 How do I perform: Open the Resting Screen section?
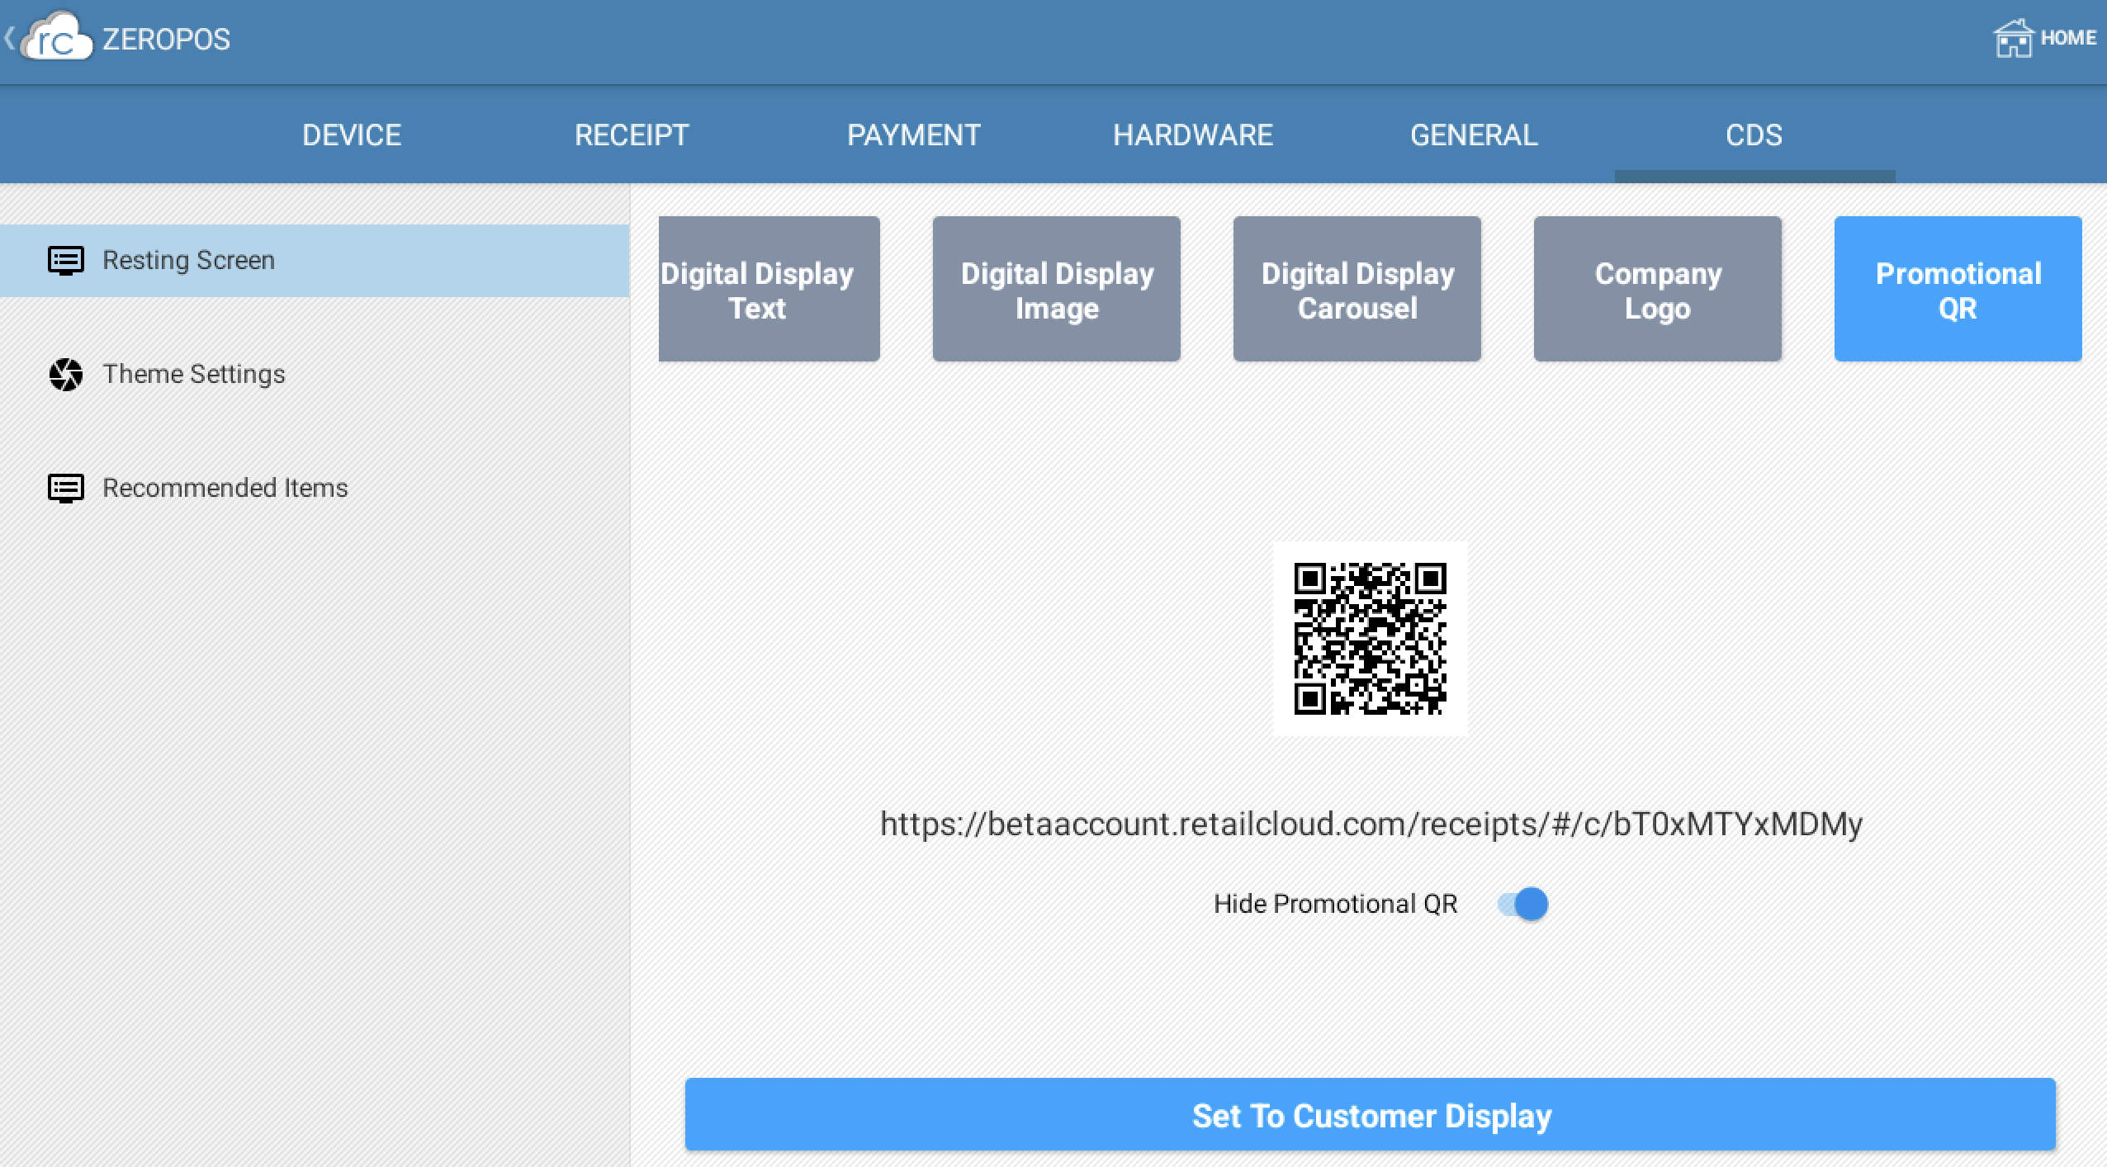[188, 260]
